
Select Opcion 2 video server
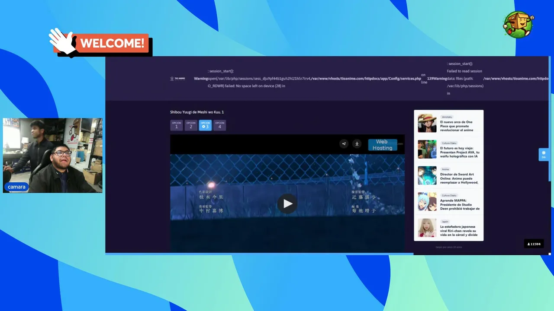(x=191, y=125)
